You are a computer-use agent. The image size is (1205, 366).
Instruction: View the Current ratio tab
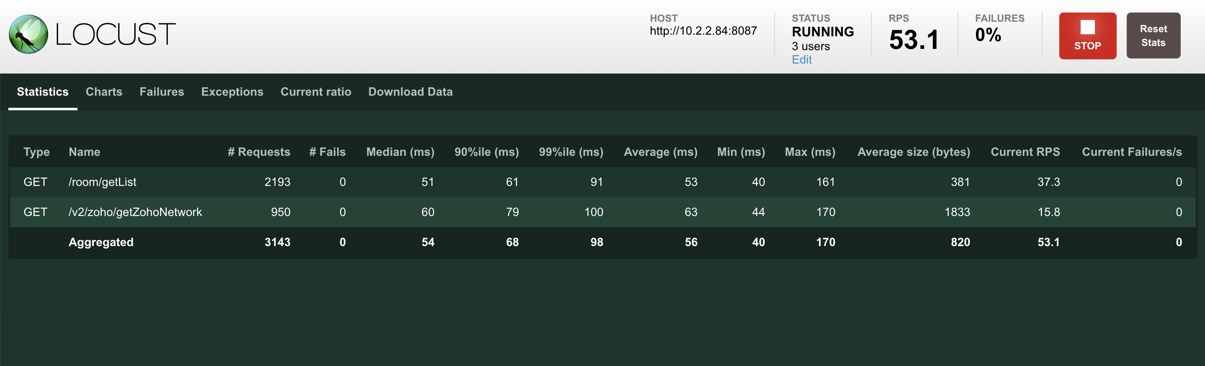[316, 92]
